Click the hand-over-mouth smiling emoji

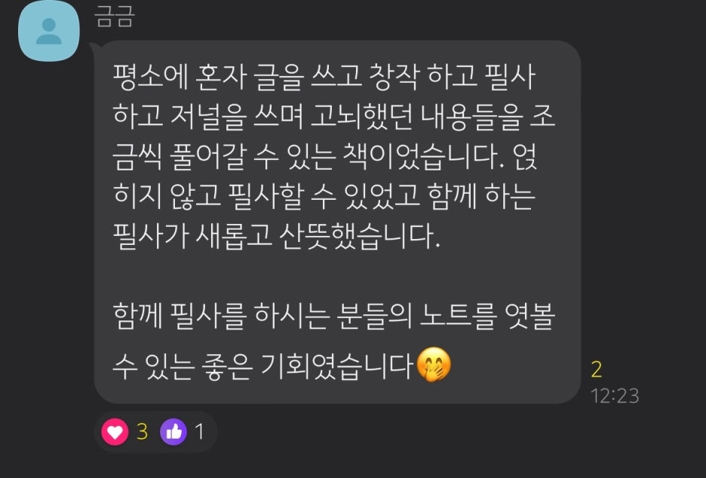pos(434,365)
